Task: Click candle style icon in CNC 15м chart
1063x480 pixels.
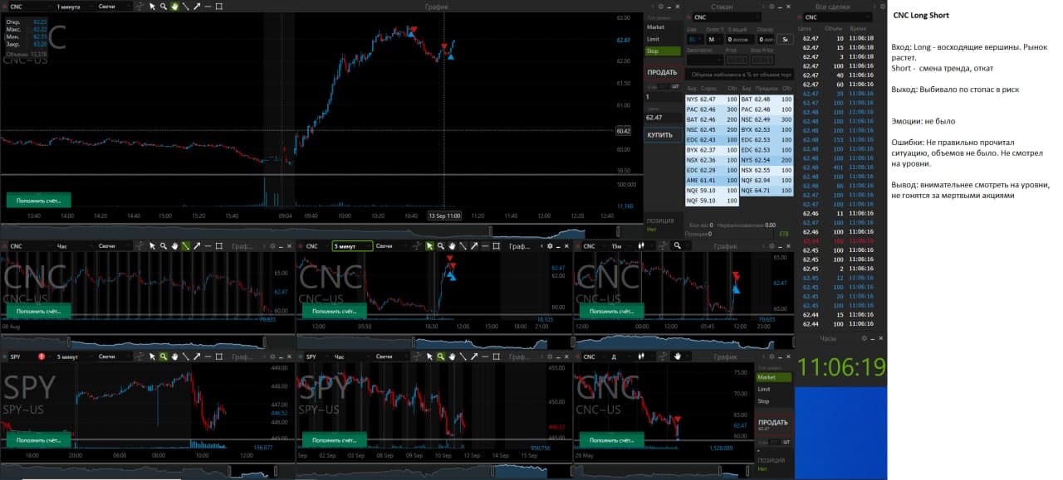Action: click(642, 245)
